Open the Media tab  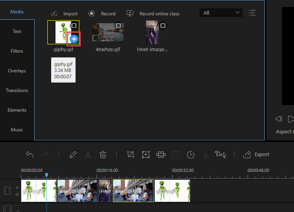17,12
